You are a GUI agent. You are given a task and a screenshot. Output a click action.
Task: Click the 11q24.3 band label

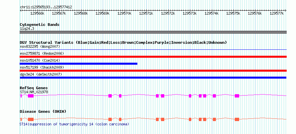click(x=27, y=29)
